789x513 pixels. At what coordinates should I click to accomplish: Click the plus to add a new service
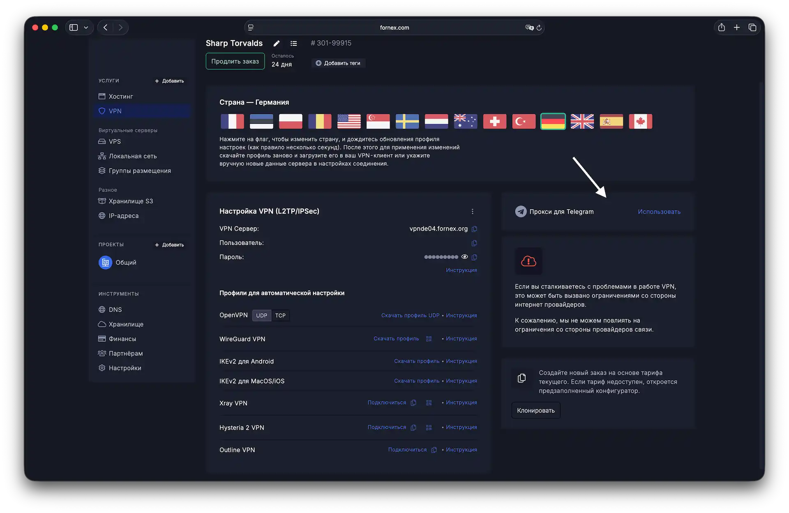click(169, 81)
